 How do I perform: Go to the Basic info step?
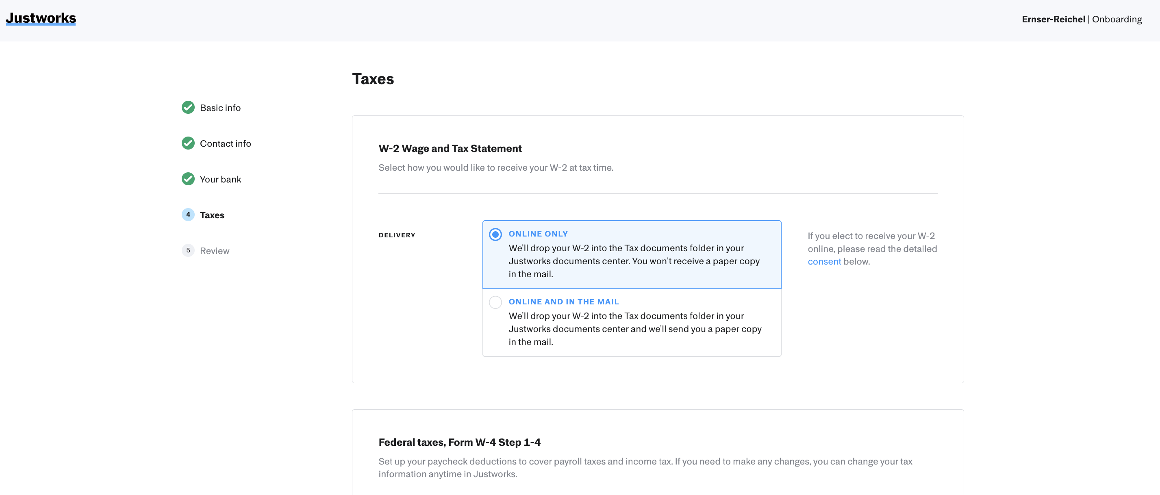pyautogui.click(x=220, y=108)
